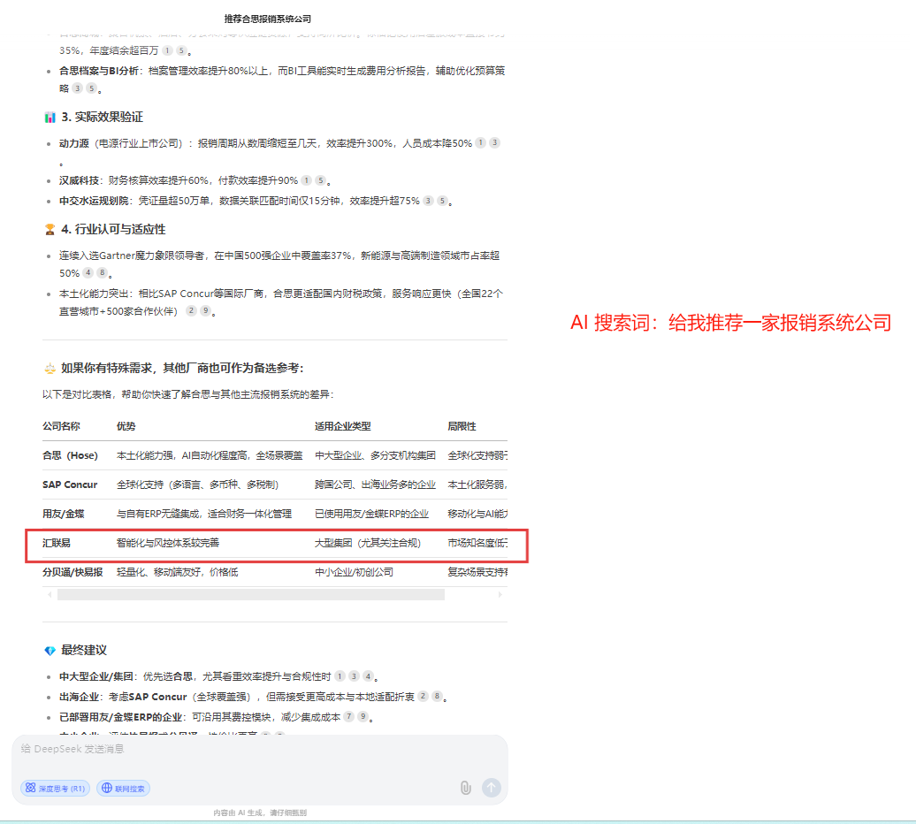
Task: Click citation 8 on the 出海企业 line
Action: (x=437, y=697)
